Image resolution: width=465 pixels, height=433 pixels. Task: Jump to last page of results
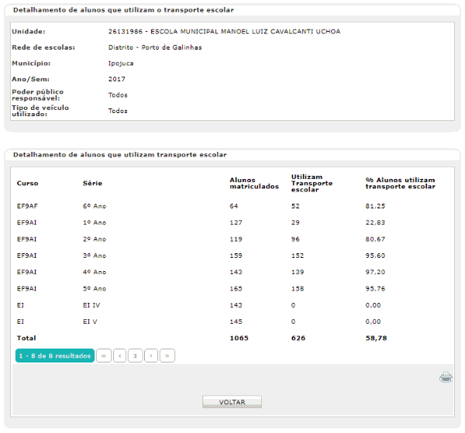[167, 356]
